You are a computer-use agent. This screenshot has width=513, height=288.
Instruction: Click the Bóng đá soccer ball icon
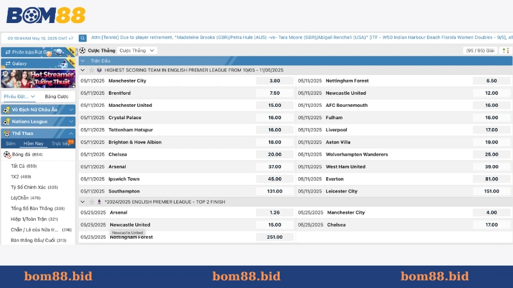7,154
